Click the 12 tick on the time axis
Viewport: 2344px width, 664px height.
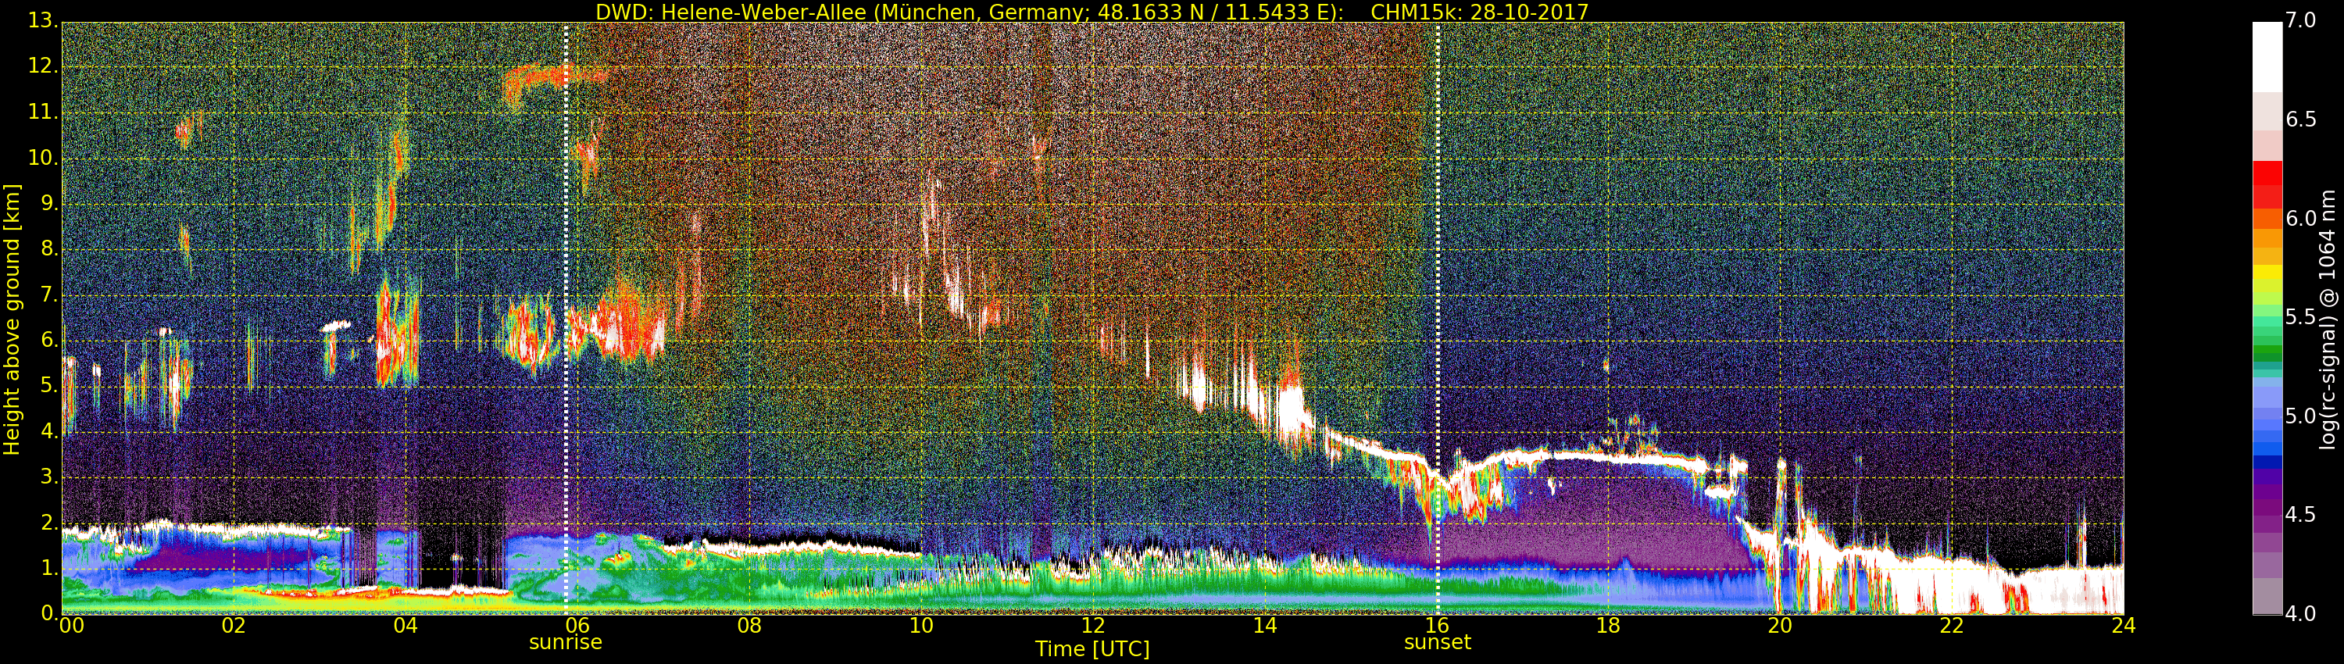(1093, 626)
